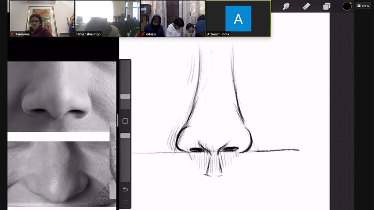Open the Layers panel icon
Image resolution: width=374 pixels, height=210 pixels.
pos(327,6)
